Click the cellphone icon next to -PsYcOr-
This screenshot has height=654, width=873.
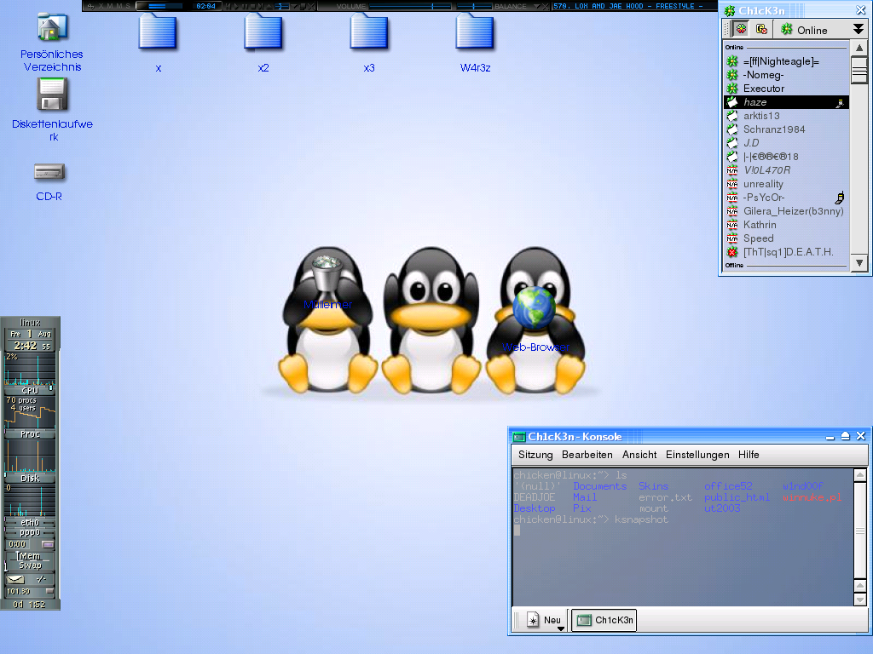point(840,198)
